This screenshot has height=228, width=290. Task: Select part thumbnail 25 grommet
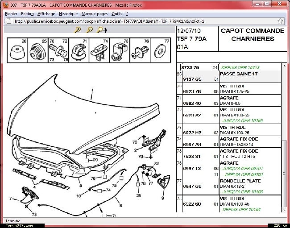click(38, 50)
